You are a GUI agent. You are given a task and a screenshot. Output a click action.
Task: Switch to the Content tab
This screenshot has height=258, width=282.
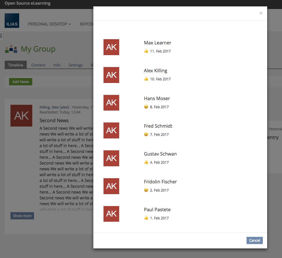[38, 65]
